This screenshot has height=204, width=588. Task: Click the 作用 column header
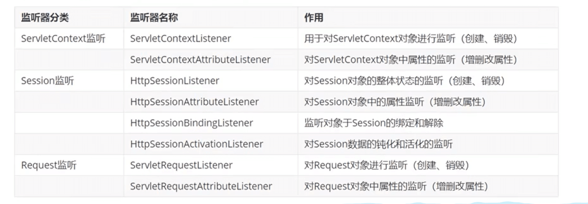click(314, 17)
